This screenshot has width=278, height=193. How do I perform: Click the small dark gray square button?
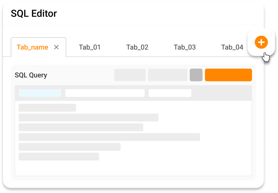pyautogui.click(x=196, y=75)
